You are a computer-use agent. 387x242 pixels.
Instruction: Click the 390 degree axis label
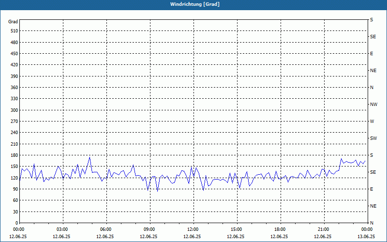pos(15,76)
